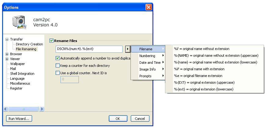The width and height of the screenshot is (268, 130).
Task: Click the Run Wizard button
Action: tap(19, 119)
